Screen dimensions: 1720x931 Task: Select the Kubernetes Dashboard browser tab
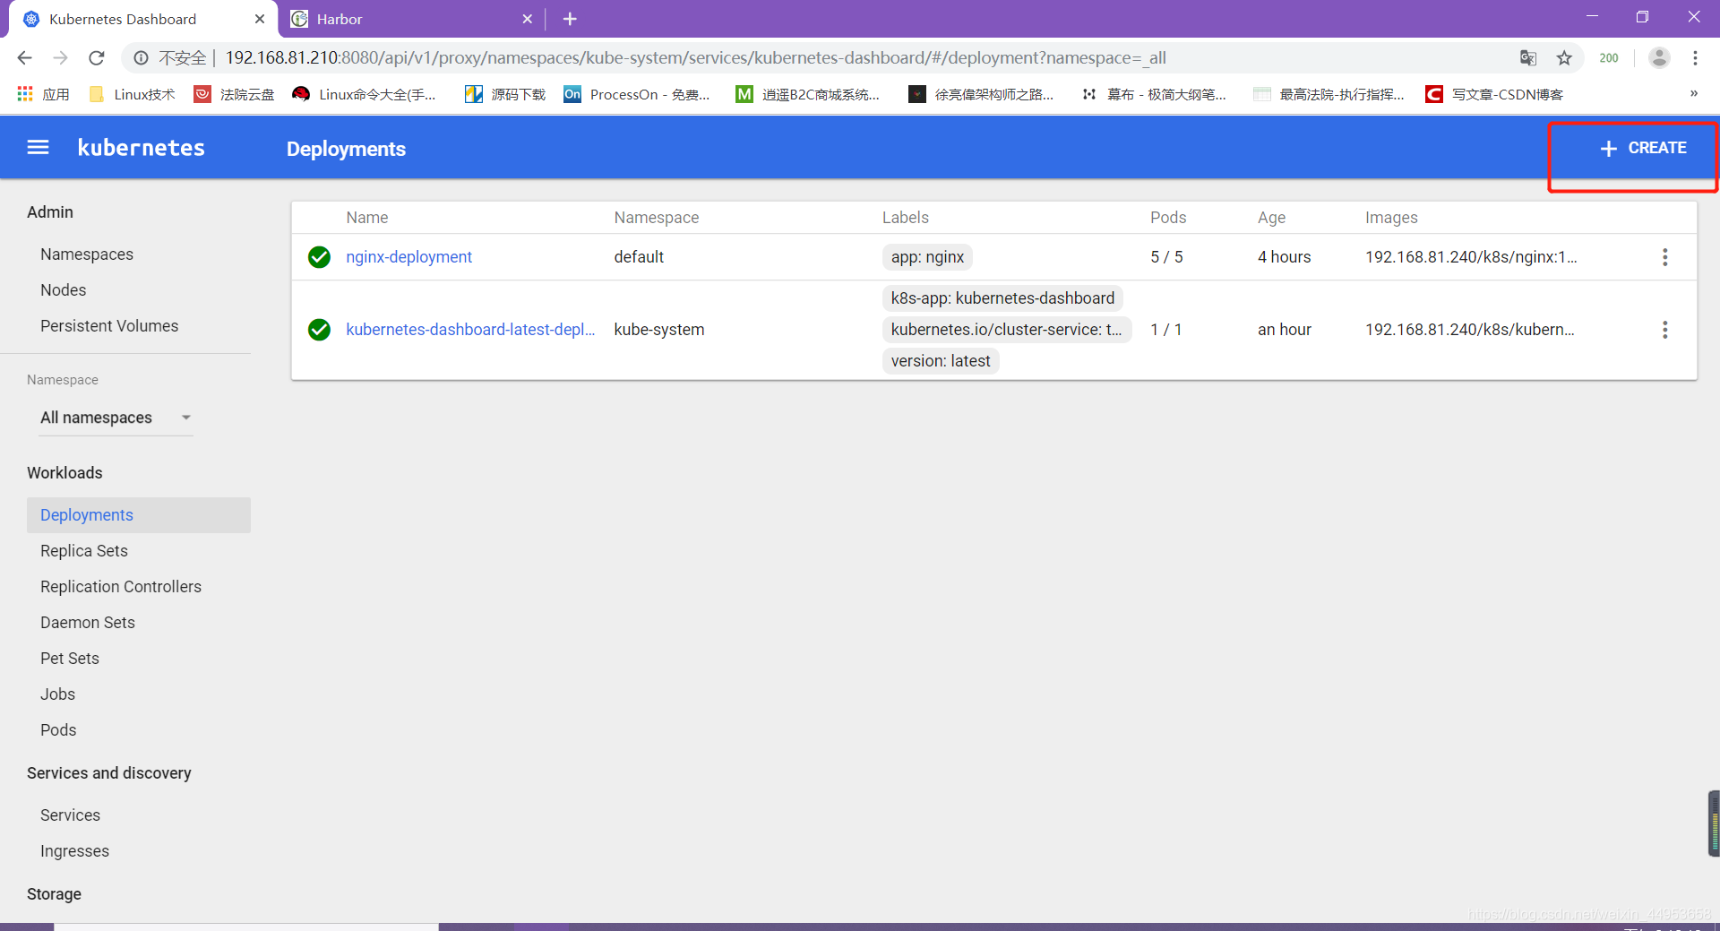(143, 19)
